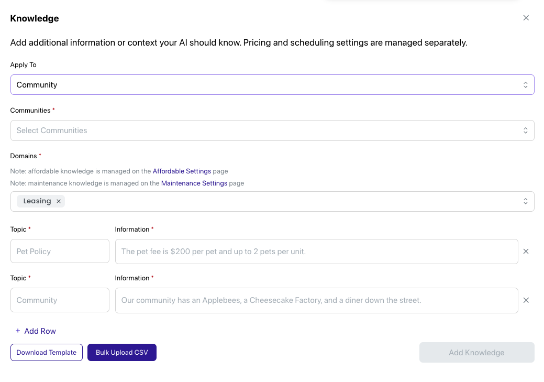Image resolution: width=544 pixels, height=382 pixels.
Task: Open the Select Communities dropdown
Action: click(x=272, y=130)
